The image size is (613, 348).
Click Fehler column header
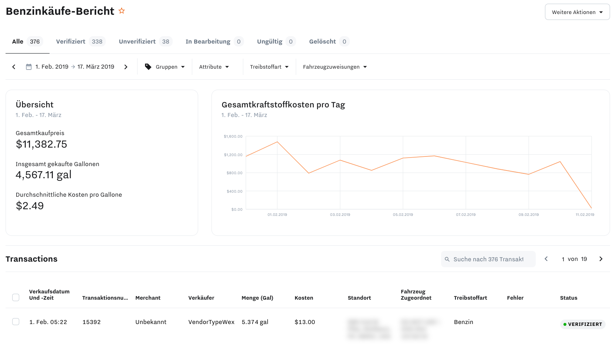(515, 298)
